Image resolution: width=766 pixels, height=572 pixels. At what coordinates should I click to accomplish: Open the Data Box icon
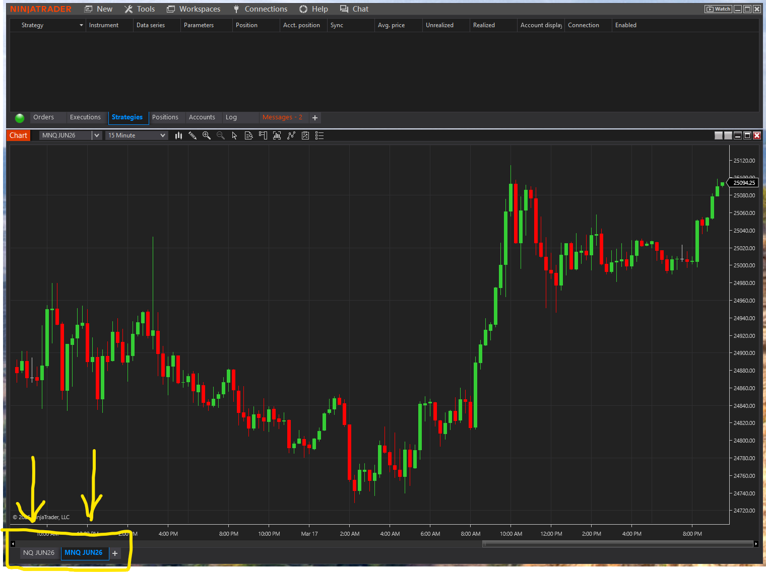(248, 135)
